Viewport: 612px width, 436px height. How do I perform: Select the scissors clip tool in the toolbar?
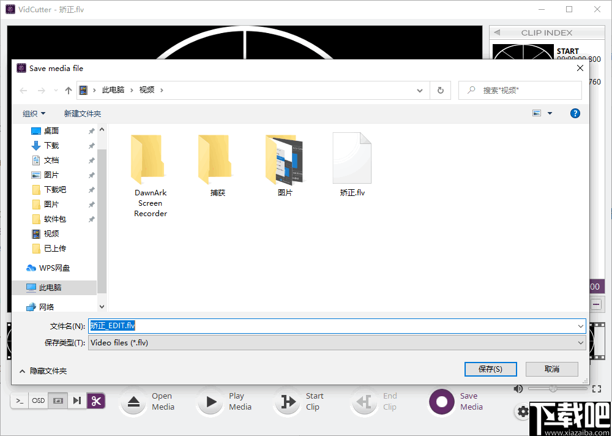pyautogui.click(x=96, y=400)
